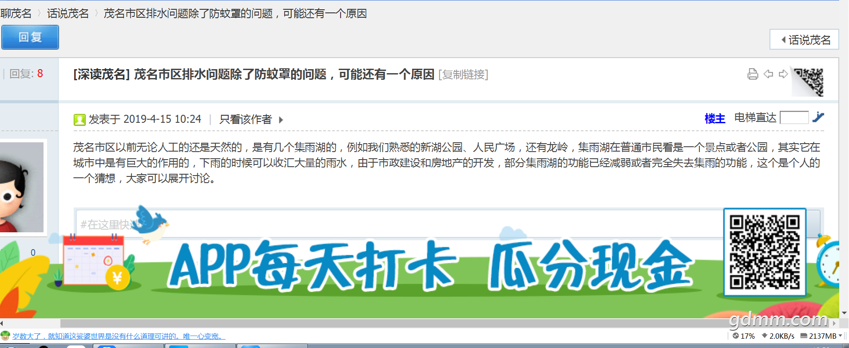This screenshot has width=849, height=348.
Task: Open the bottom news ticker headline link
Action: click(x=119, y=336)
